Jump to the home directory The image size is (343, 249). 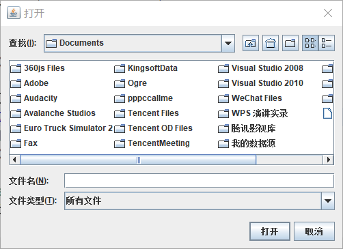click(x=271, y=43)
